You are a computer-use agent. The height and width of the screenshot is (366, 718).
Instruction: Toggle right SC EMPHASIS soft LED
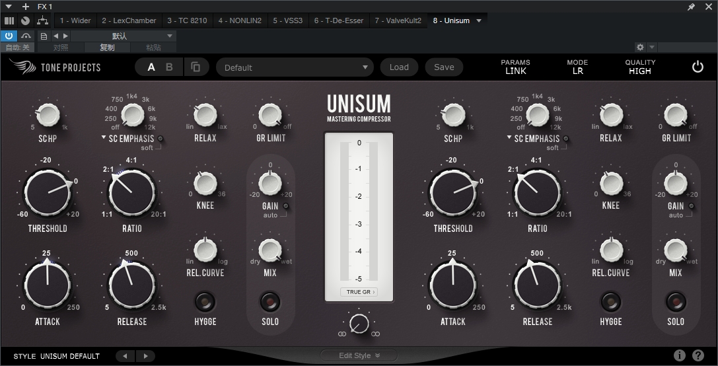[566, 138]
